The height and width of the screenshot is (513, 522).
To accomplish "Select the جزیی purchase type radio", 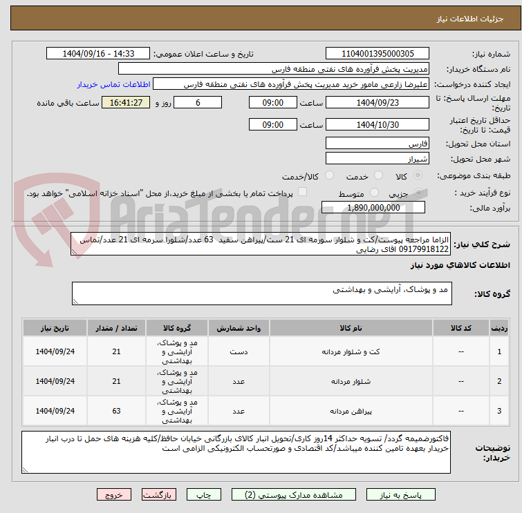I will 418,192.
